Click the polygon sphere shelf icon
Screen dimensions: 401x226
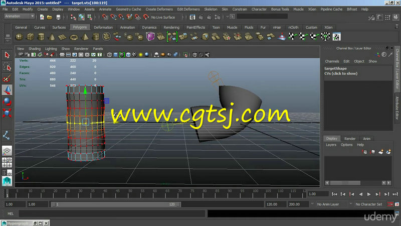(x=20, y=37)
